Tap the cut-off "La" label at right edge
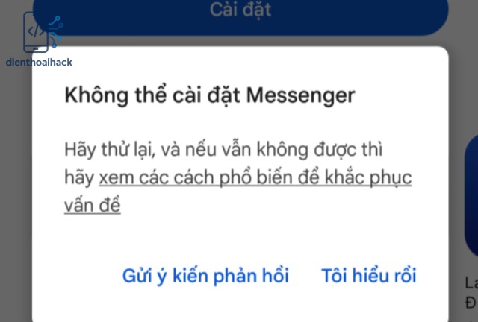This screenshot has width=478, height=322. 471,283
